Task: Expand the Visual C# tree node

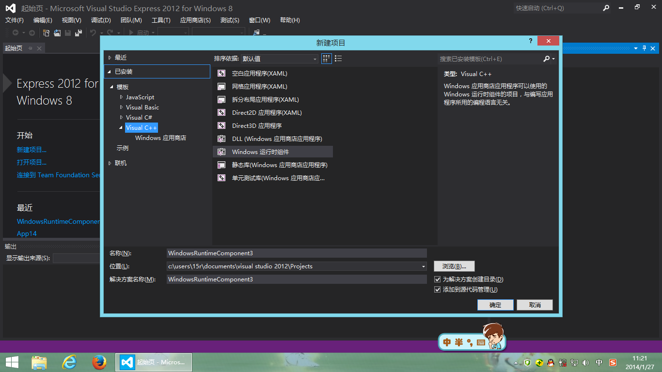Action: tap(121, 117)
